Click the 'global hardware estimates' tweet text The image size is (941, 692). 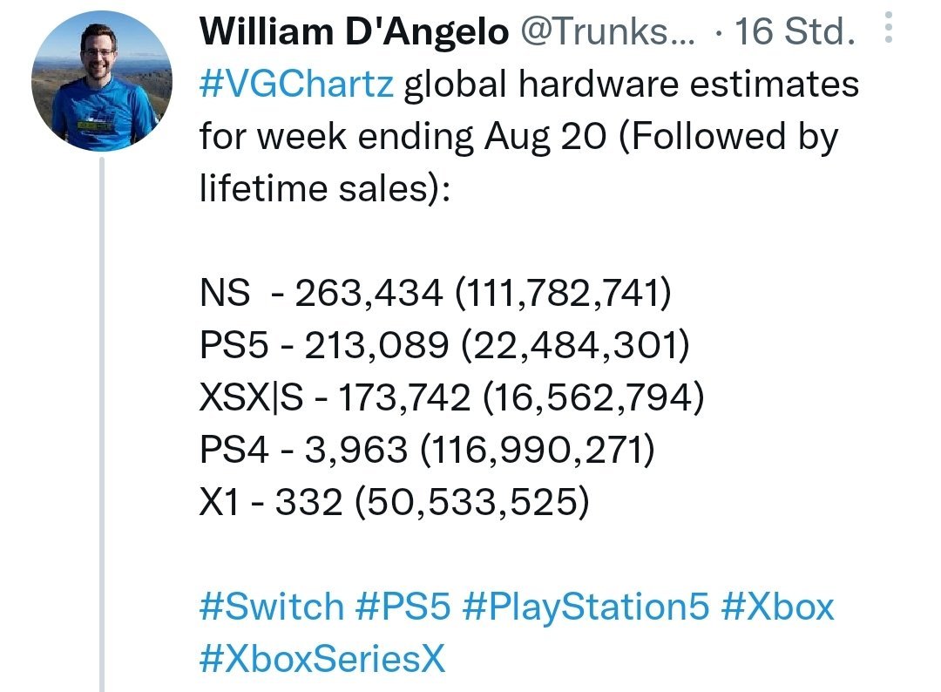click(632, 84)
